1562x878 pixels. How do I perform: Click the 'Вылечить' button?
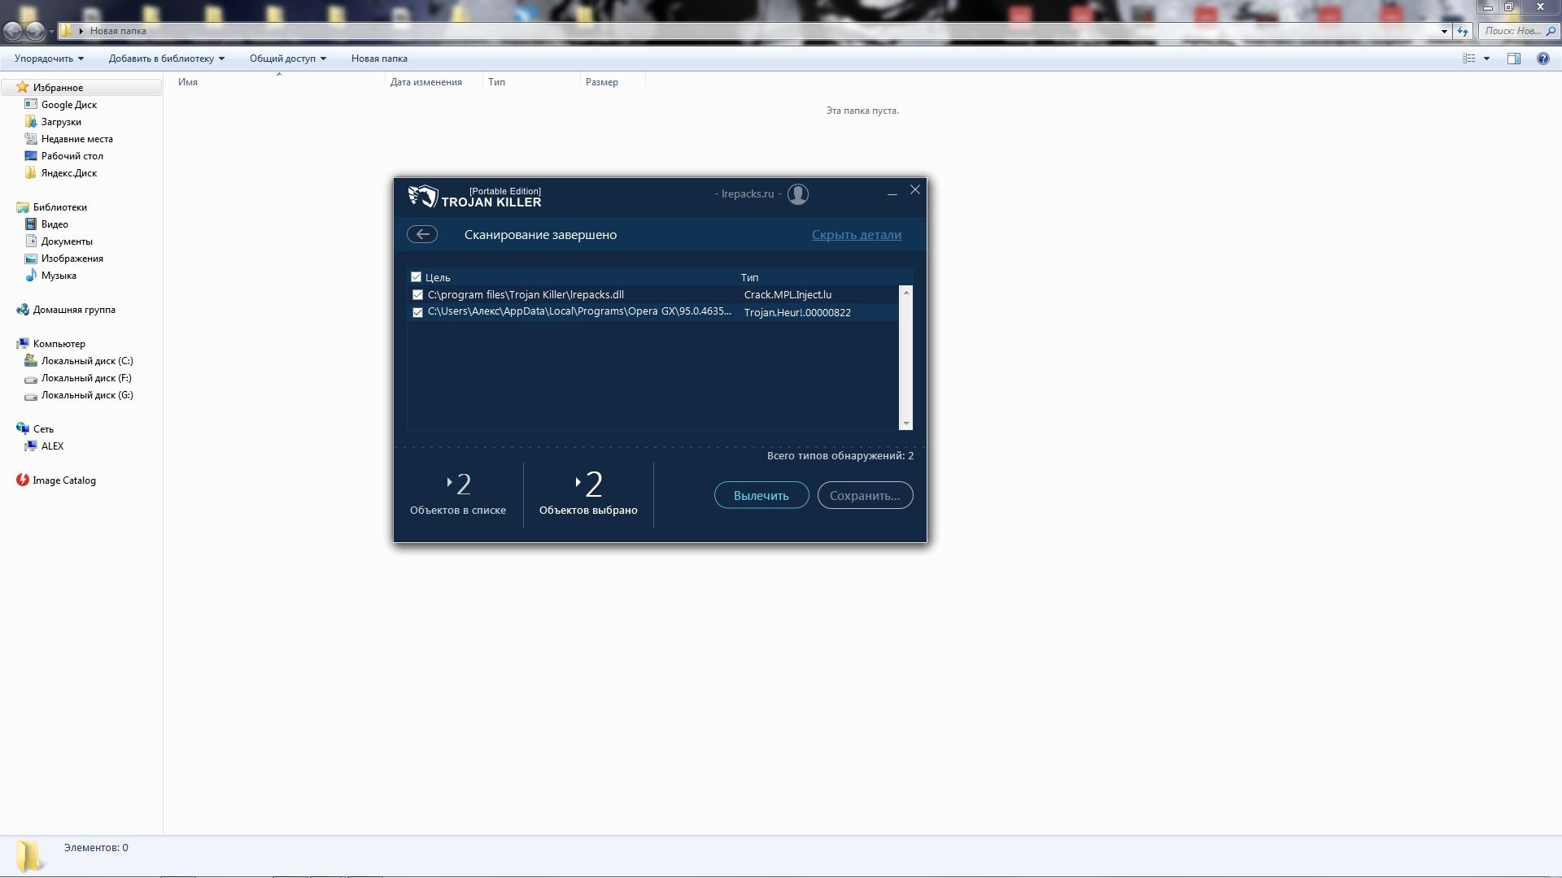click(761, 495)
